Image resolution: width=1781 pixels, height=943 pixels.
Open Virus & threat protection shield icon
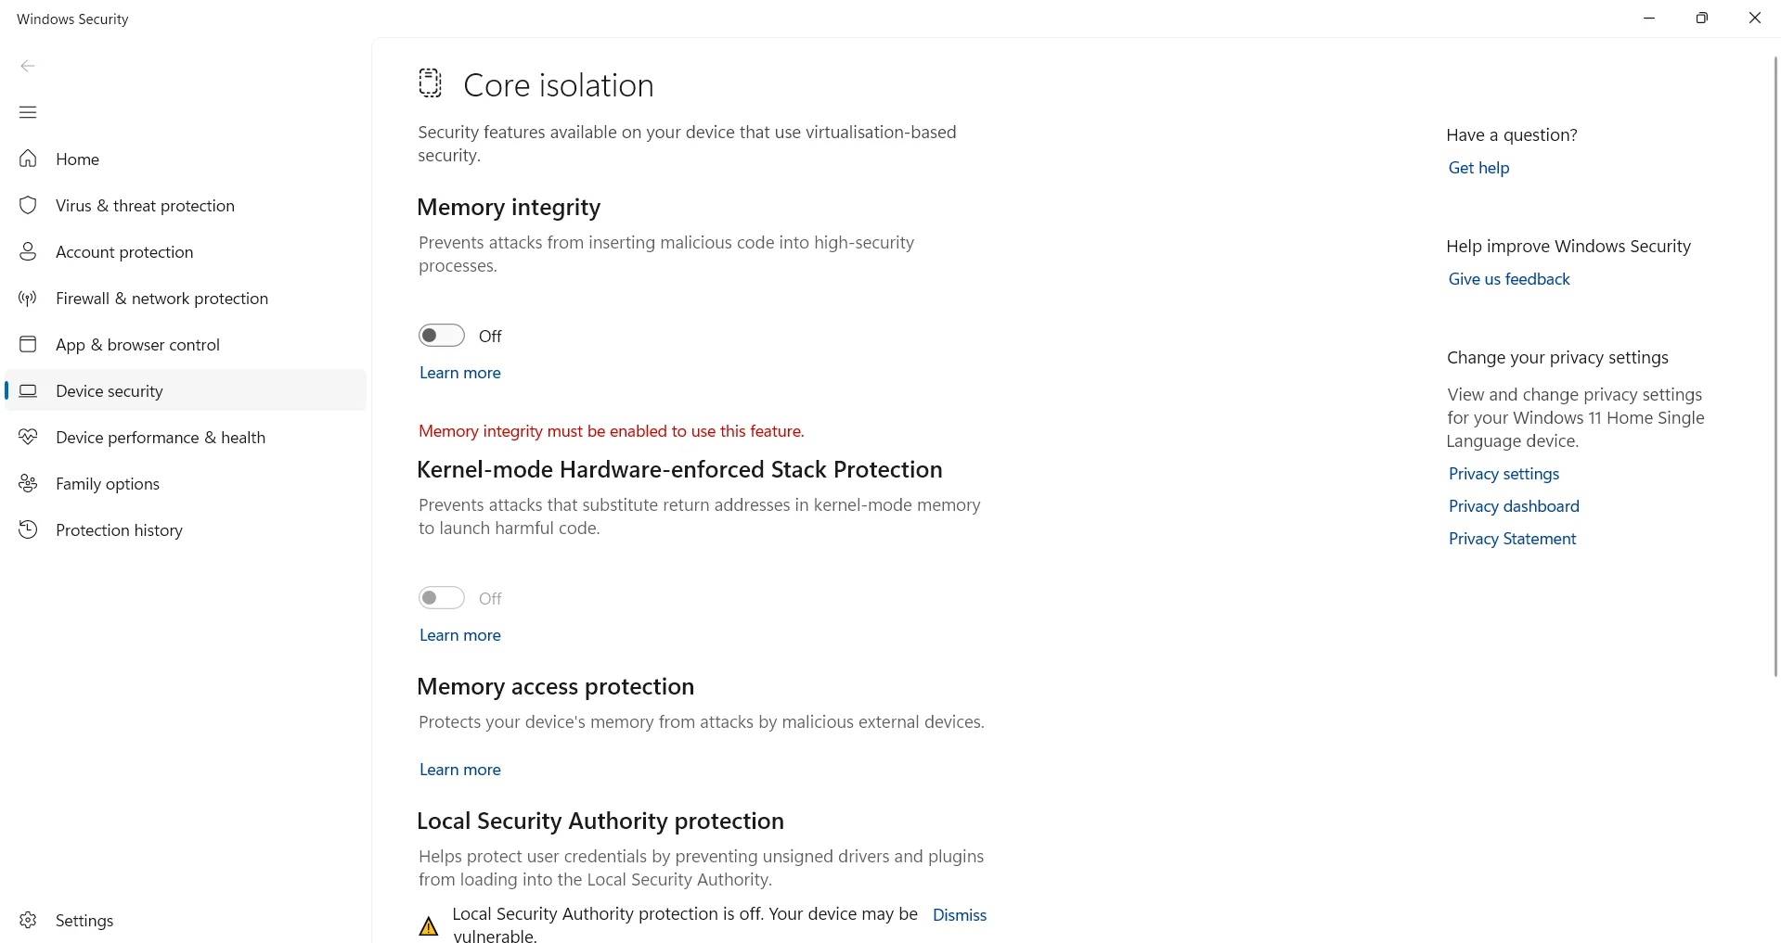click(x=29, y=205)
